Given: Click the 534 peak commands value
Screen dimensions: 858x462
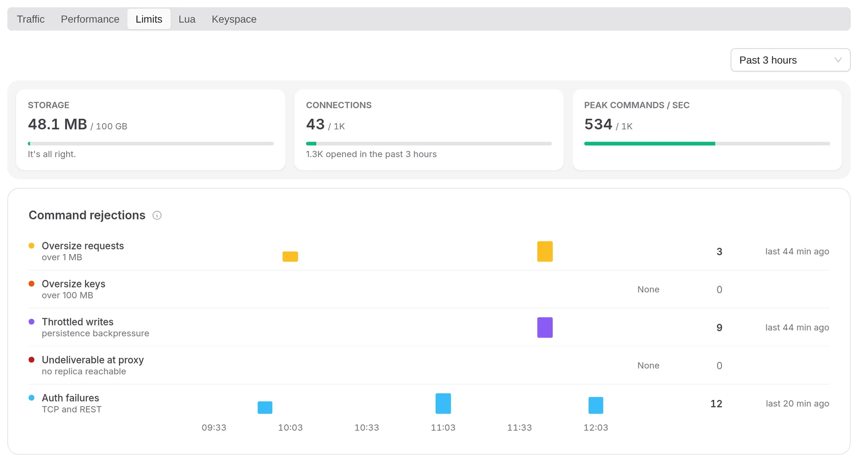Looking at the screenshot, I should click(x=598, y=124).
